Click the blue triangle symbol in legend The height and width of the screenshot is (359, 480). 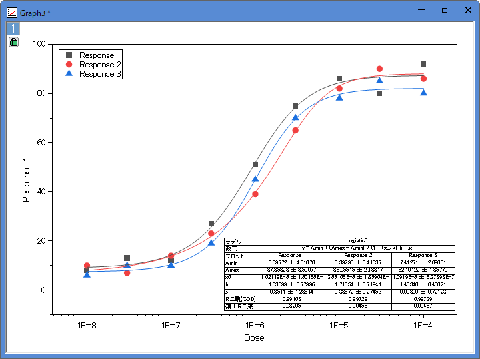pyautogui.click(x=69, y=74)
